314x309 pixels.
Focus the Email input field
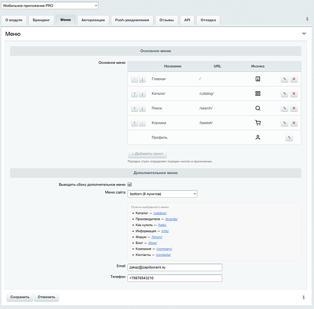(x=175, y=267)
